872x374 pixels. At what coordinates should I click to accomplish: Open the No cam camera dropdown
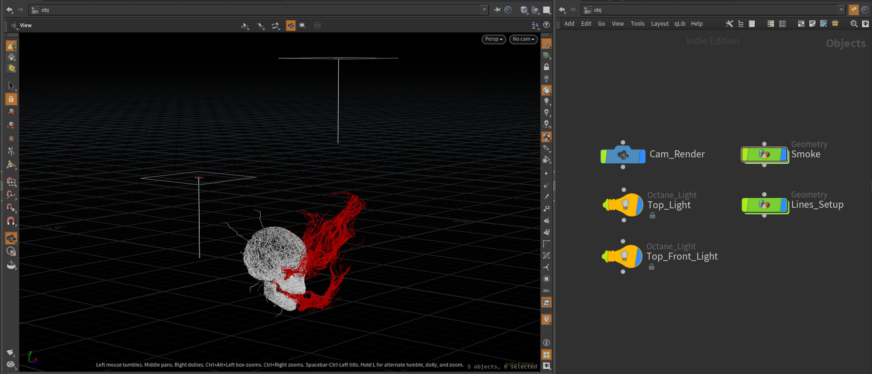tap(523, 39)
